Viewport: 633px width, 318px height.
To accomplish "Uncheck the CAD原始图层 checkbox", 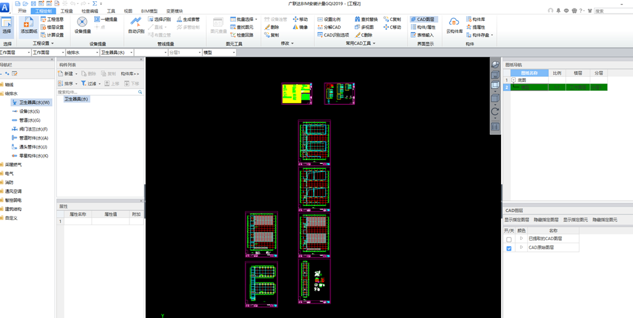I will (x=509, y=248).
